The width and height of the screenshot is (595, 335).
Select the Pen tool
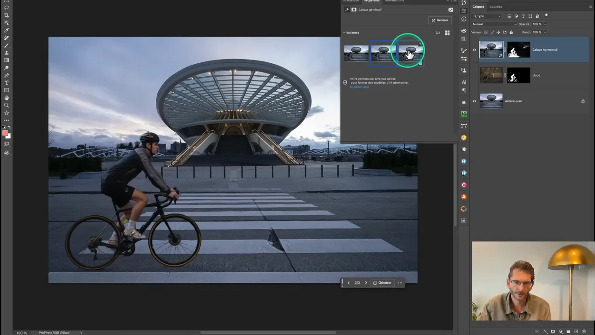(x=7, y=75)
